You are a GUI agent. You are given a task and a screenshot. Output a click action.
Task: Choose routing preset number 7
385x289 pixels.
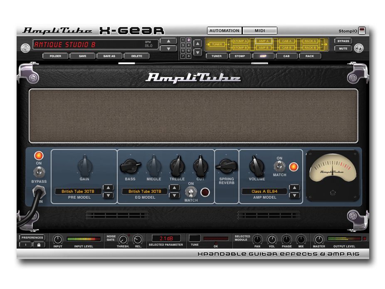click(x=183, y=56)
